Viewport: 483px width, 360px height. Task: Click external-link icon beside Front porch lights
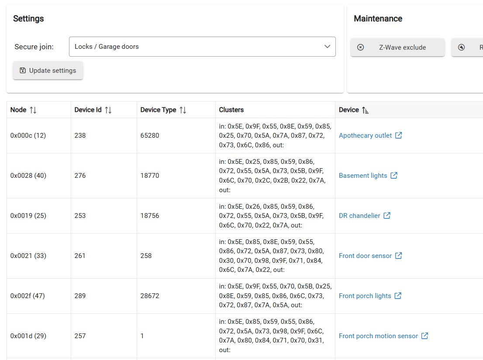(x=398, y=295)
